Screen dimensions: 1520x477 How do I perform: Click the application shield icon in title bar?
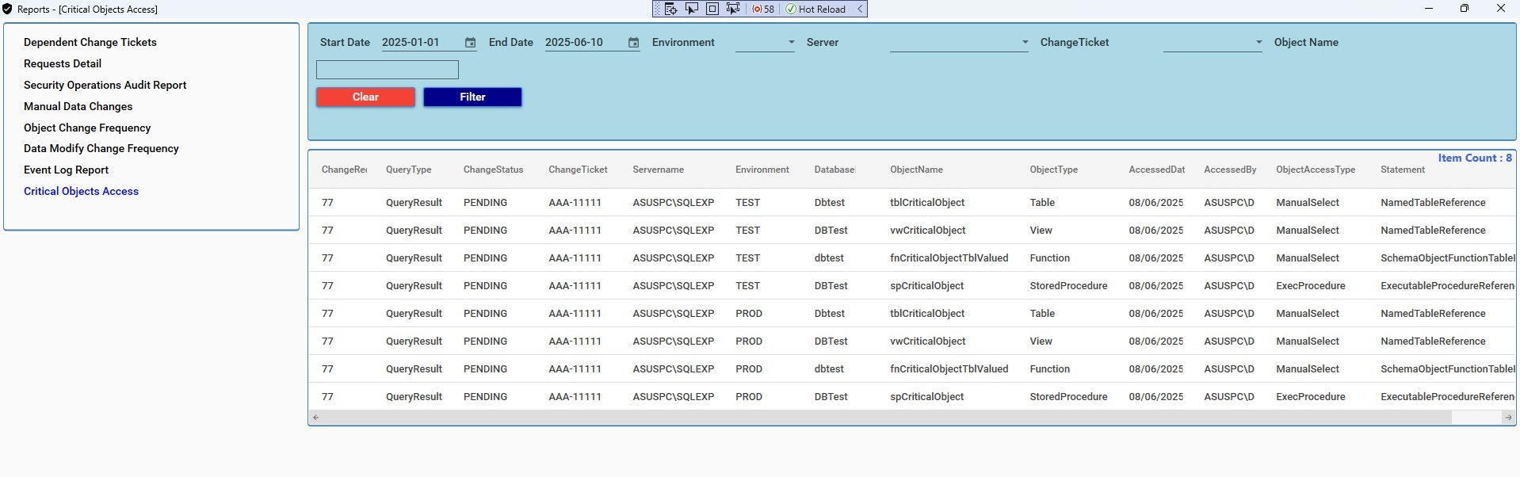[x=7, y=9]
